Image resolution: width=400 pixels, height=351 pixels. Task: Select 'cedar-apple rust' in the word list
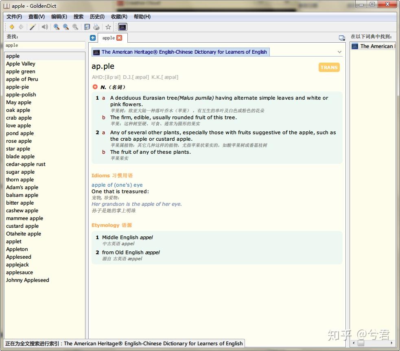pos(45,164)
